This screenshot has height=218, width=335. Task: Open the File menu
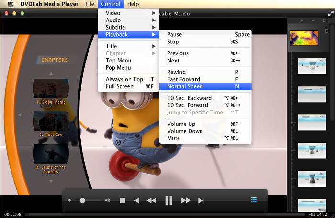[89, 4]
